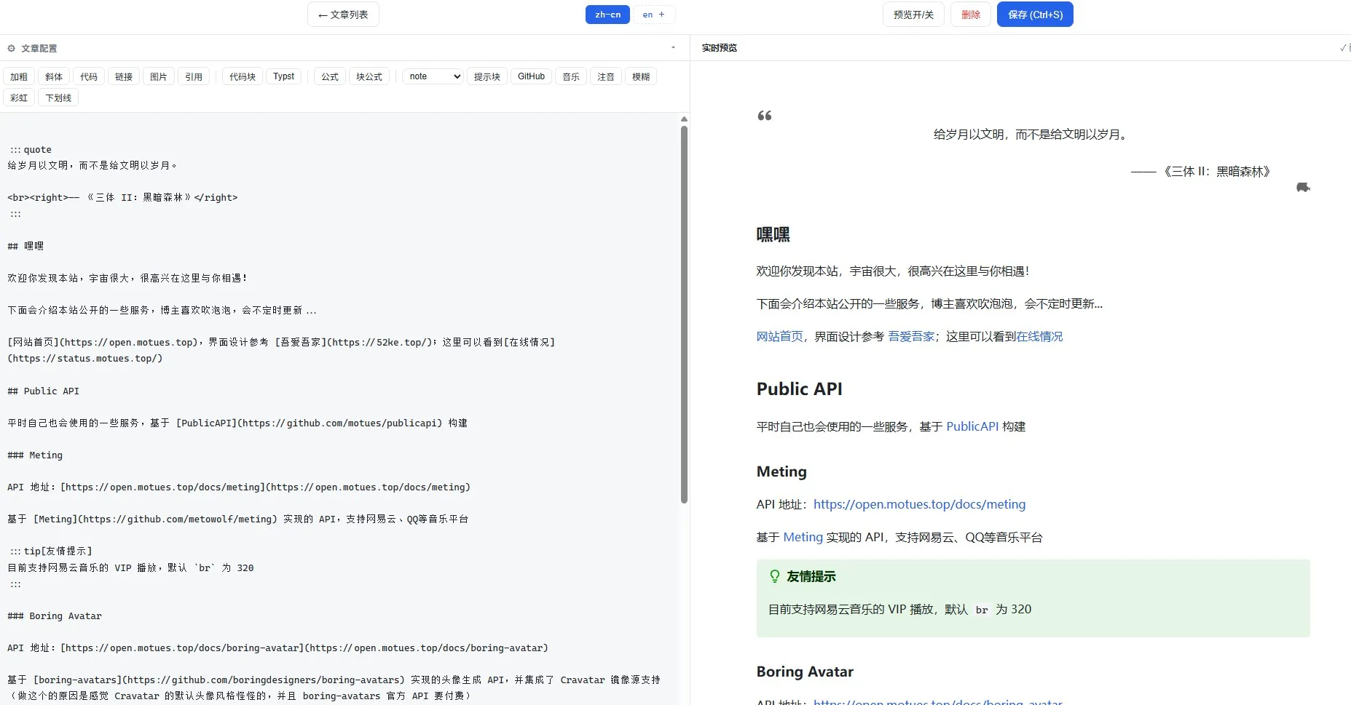
Task: Apply 加粗 bold formatting
Action: (19, 76)
